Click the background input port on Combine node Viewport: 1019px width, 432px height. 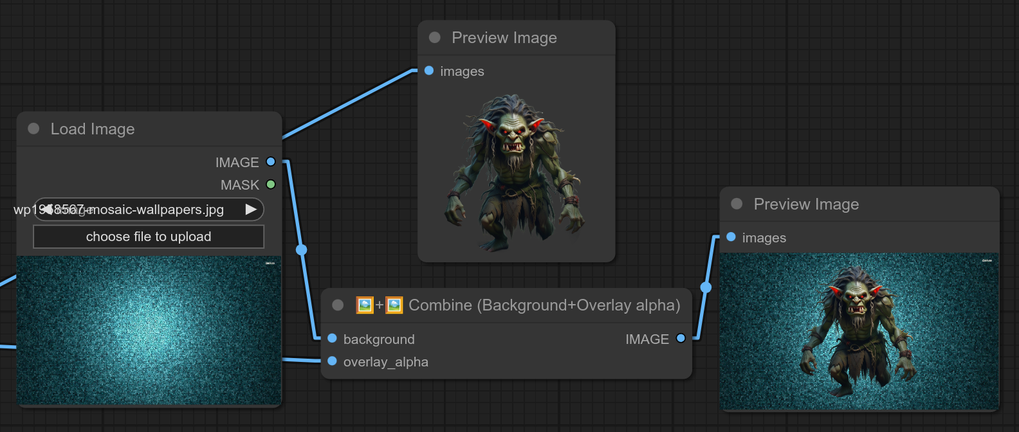[x=332, y=338]
